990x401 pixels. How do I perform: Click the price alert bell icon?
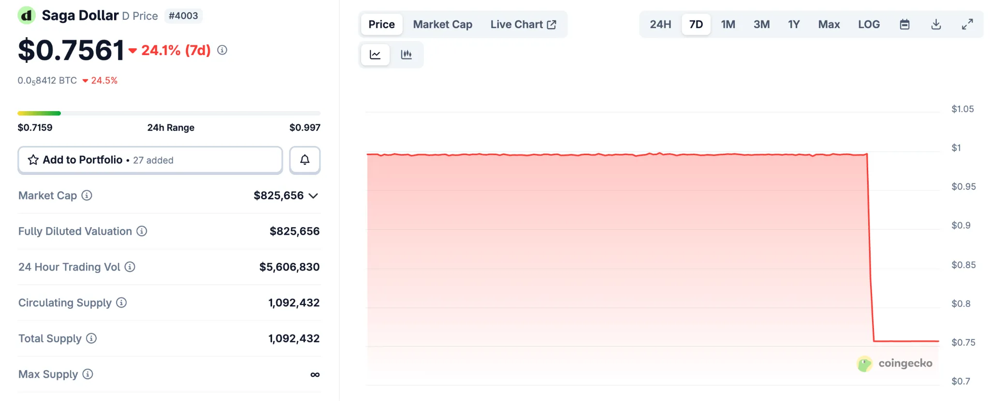(305, 160)
